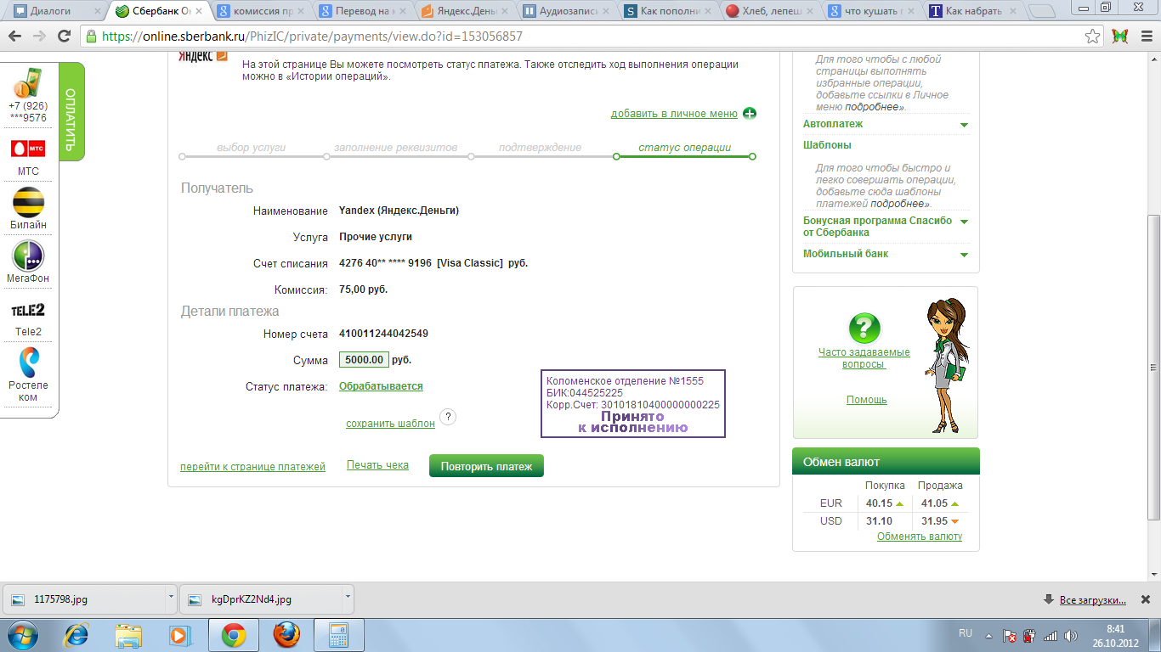Launch Windows Media Player from the taskbar
The width and height of the screenshot is (1161, 652).
179,635
